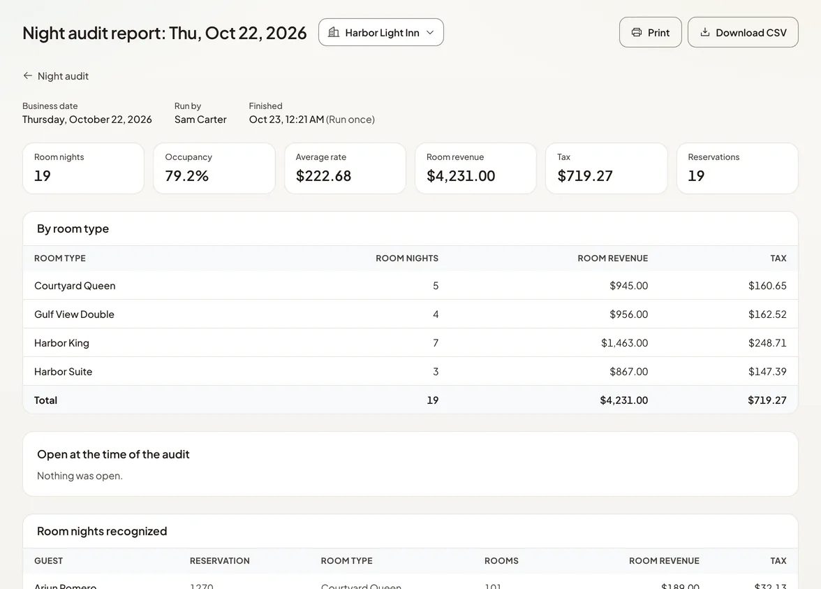Download the report as CSV
This screenshot has width=821, height=589.
pyautogui.click(x=743, y=32)
